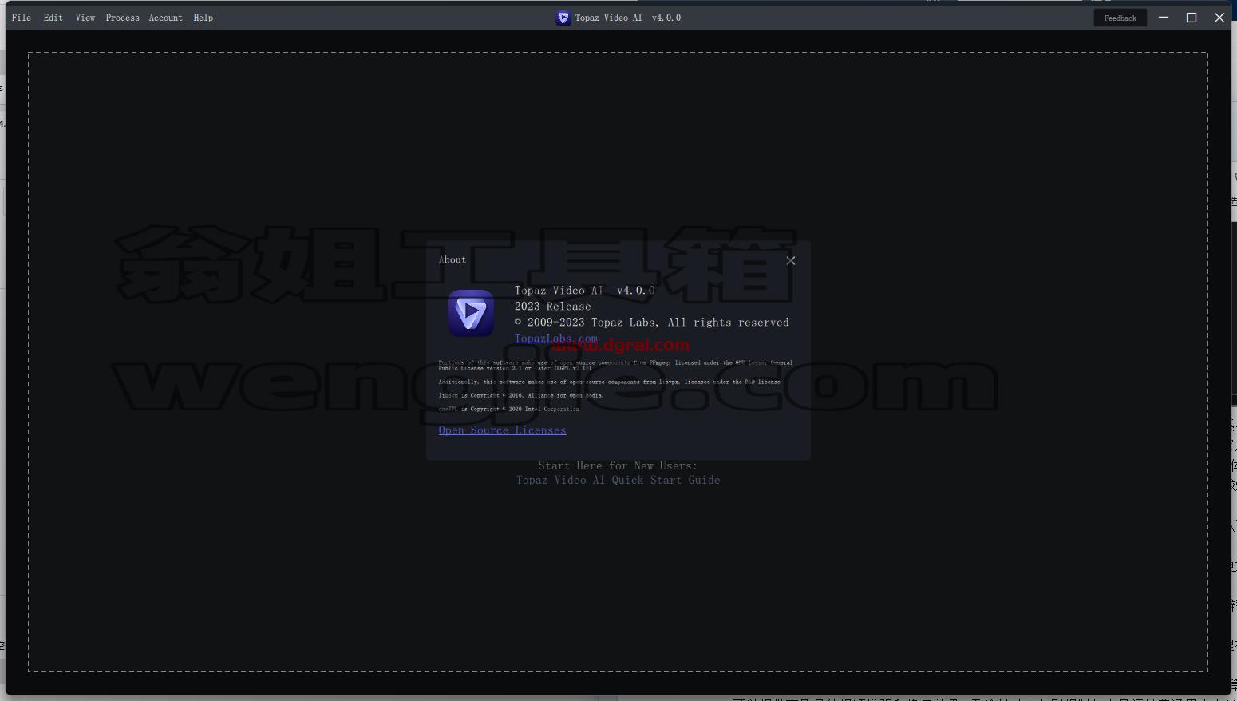Screen dimensions: 1237x701
Task: Open the Process menu
Action: coord(122,18)
